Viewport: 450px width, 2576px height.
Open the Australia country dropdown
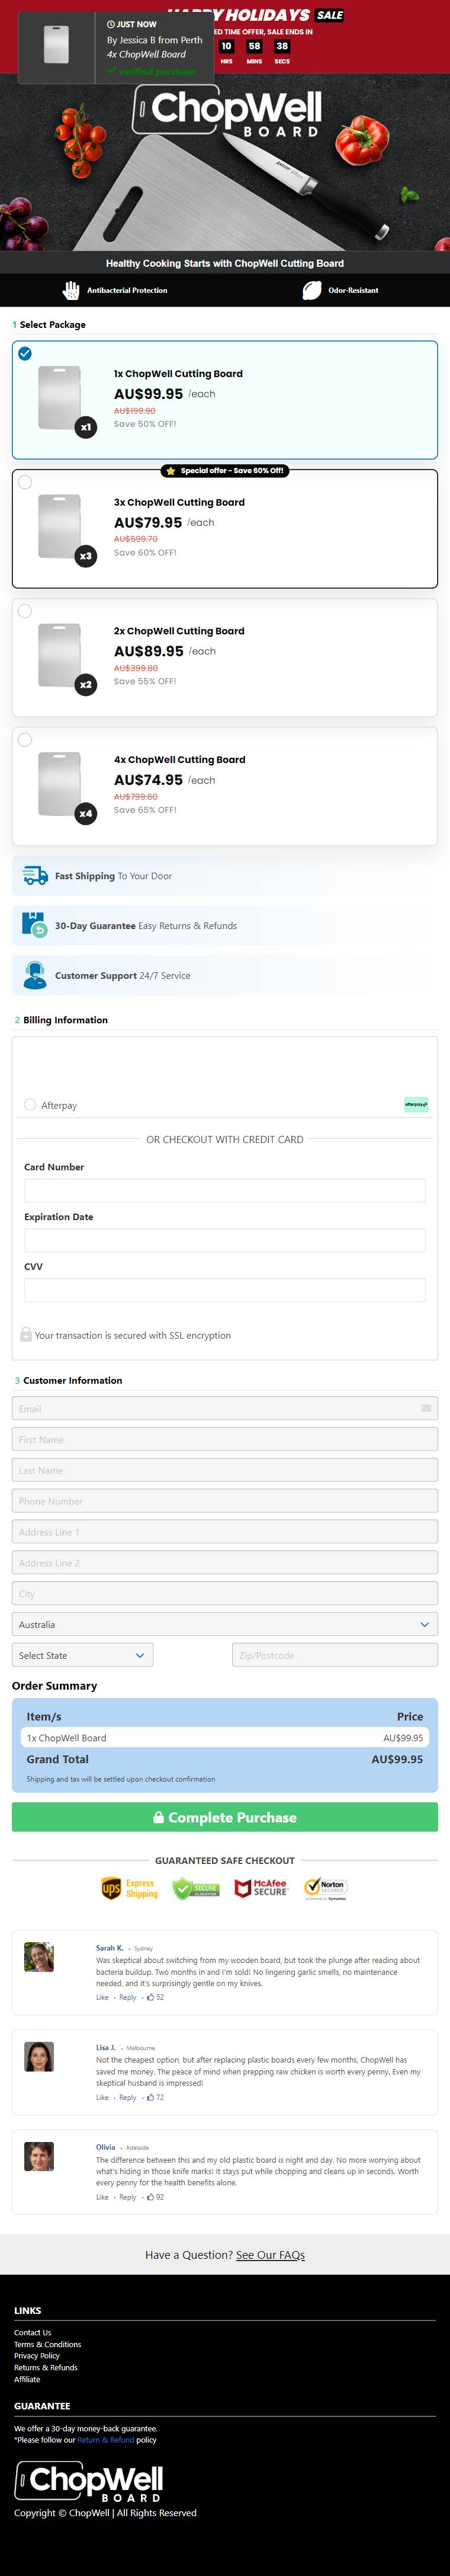pyautogui.click(x=224, y=1625)
